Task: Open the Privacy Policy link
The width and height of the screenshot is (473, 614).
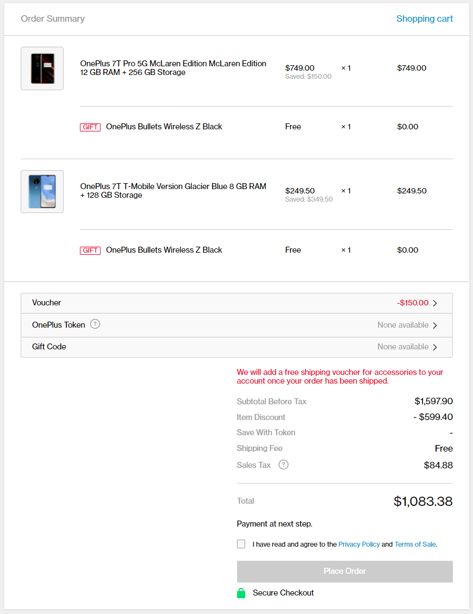Action: click(x=359, y=544)
